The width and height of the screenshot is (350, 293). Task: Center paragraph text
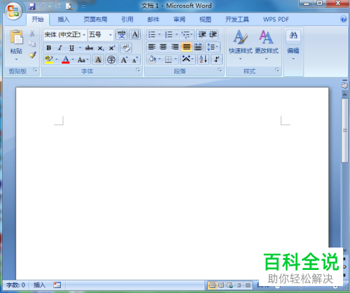tap(163, 47)
